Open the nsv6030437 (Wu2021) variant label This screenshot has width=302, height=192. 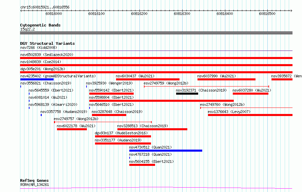(x=135, y=76)
